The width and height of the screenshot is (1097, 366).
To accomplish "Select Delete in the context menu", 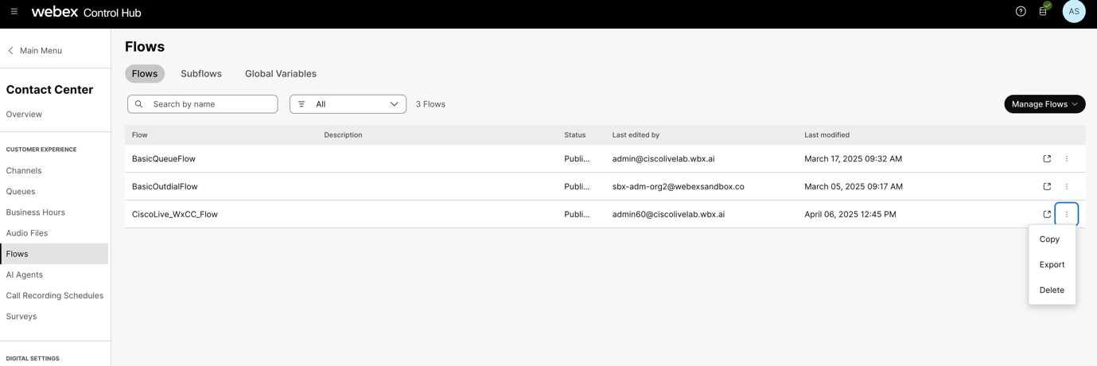I will click(1052, 290).
